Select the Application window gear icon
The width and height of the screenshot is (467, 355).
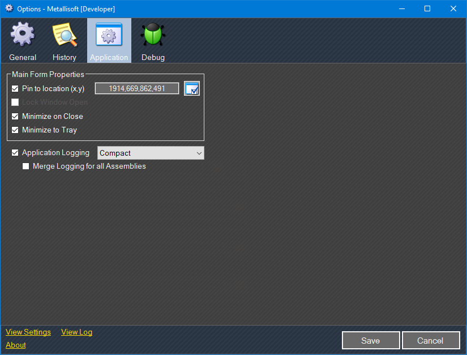tap(109, 35)
